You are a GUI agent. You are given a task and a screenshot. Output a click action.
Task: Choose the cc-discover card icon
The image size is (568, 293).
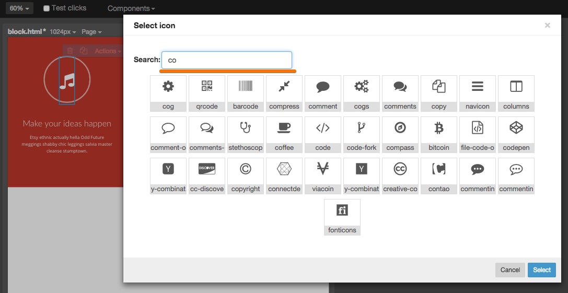(x=207, y=176)
